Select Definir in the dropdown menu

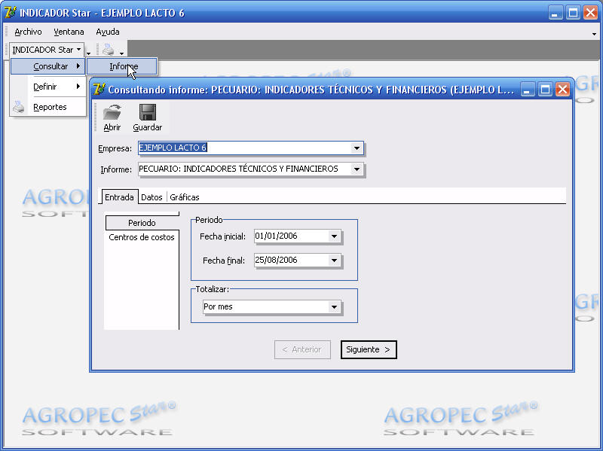[48, 87]
